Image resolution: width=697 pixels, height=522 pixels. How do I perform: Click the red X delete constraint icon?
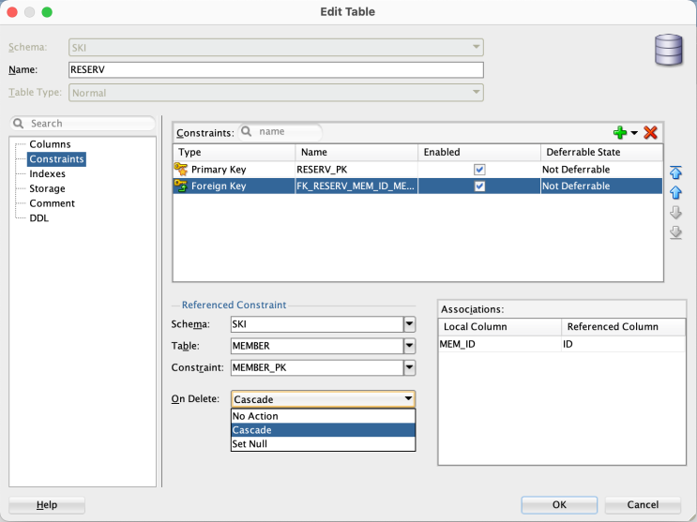[x=650, y=133]
